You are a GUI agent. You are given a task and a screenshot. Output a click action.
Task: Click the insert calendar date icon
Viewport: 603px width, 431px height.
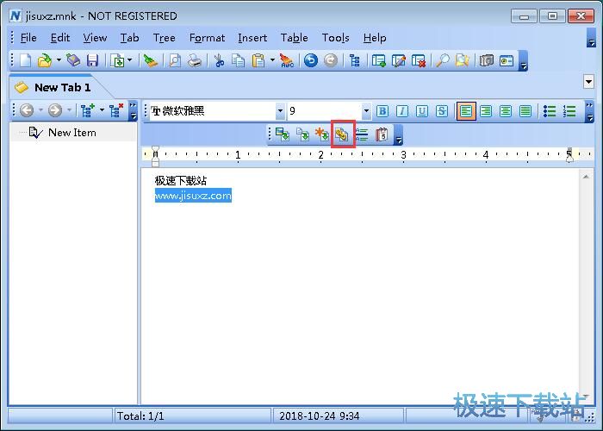click(x=382, y=134)
